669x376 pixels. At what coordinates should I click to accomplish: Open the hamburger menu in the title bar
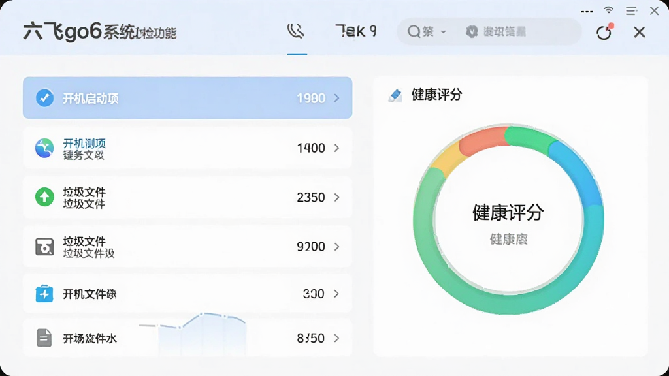pyautogui.click(x=632, y=10)
